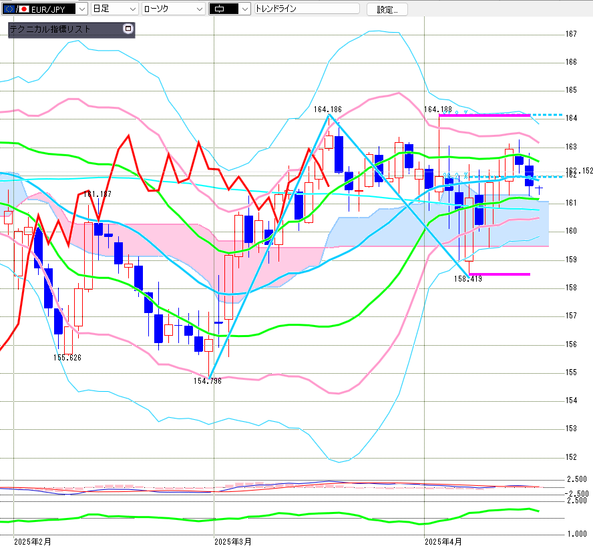Click the 164.186 high price label

pyautogui.click(x=327, y=109)
